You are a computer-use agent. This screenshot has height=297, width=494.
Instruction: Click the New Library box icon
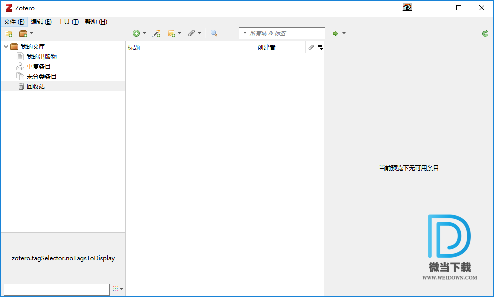(23, 33)
